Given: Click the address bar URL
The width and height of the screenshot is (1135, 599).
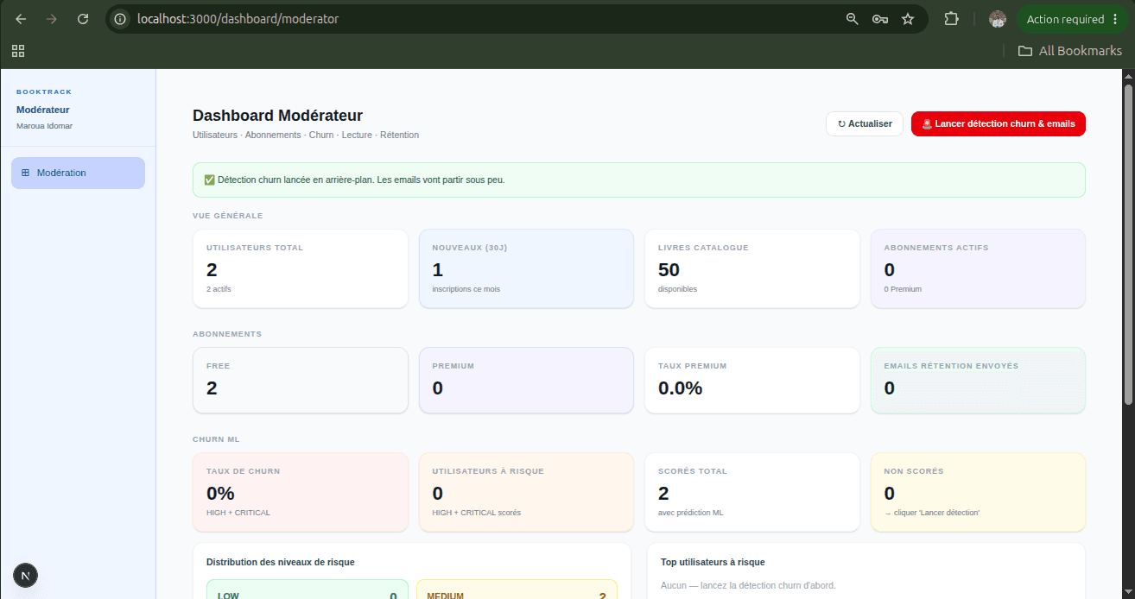Looking at the screenshot, I should click(x=238, y=19).
